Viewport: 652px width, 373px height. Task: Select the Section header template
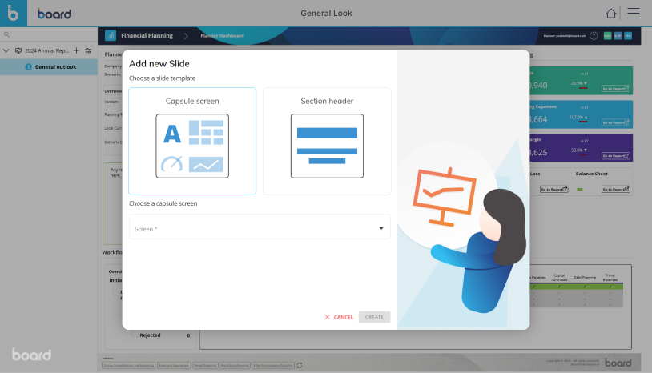(327, 141)
